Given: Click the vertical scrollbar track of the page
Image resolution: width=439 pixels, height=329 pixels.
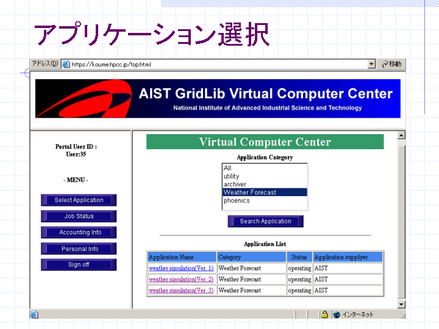Looking at the screenshot, I should 401,220.
